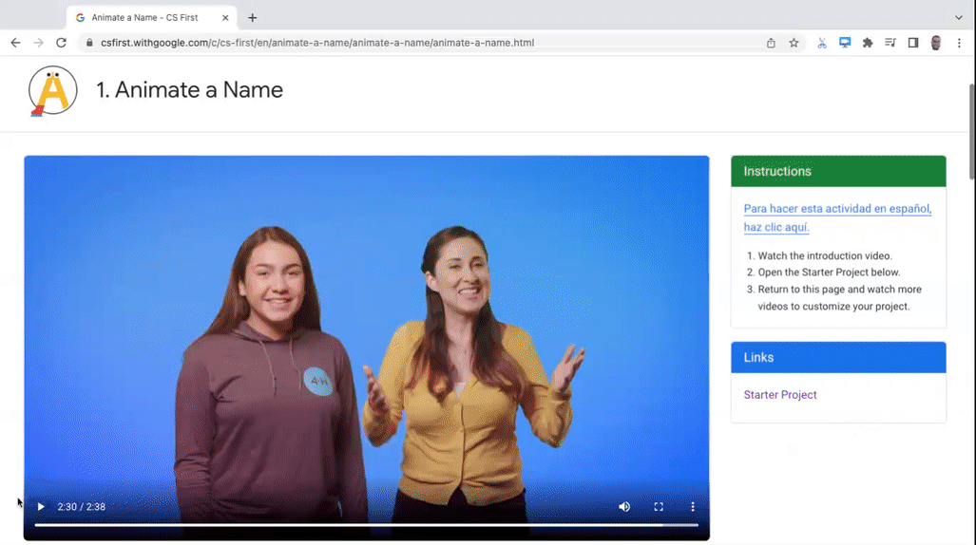Go forward in the browser
The width and height of the screenshot is (976, 545).
coord(39,43)
